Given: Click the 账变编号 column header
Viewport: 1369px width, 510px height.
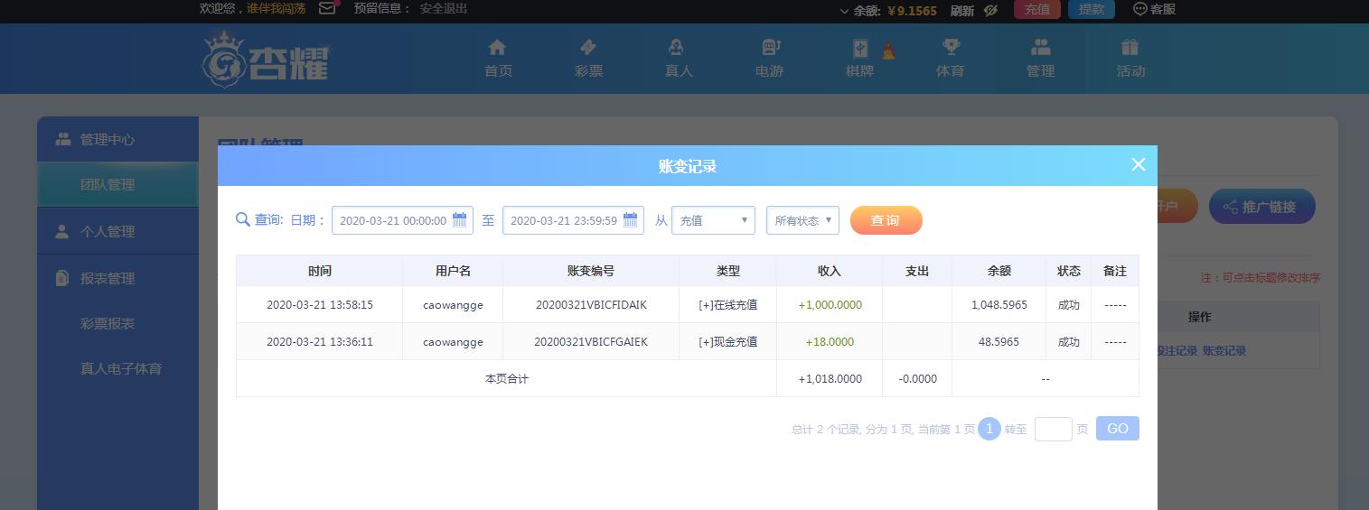Looking at the screenshot, I should 591,271.
